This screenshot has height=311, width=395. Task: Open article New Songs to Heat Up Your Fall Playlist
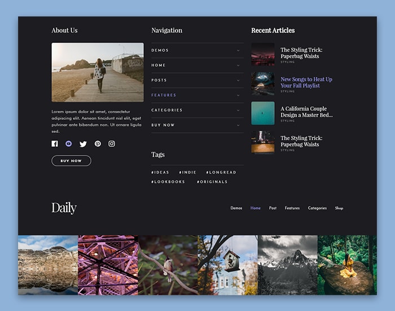pos(306,83)
